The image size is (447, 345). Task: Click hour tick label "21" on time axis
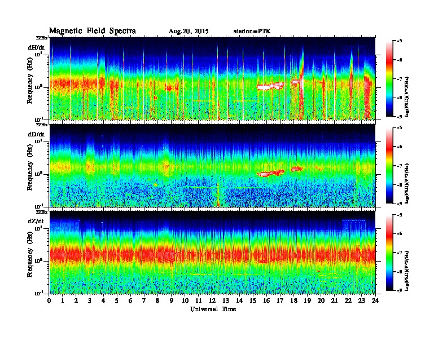pyautogui.click(x=334, y=300)
